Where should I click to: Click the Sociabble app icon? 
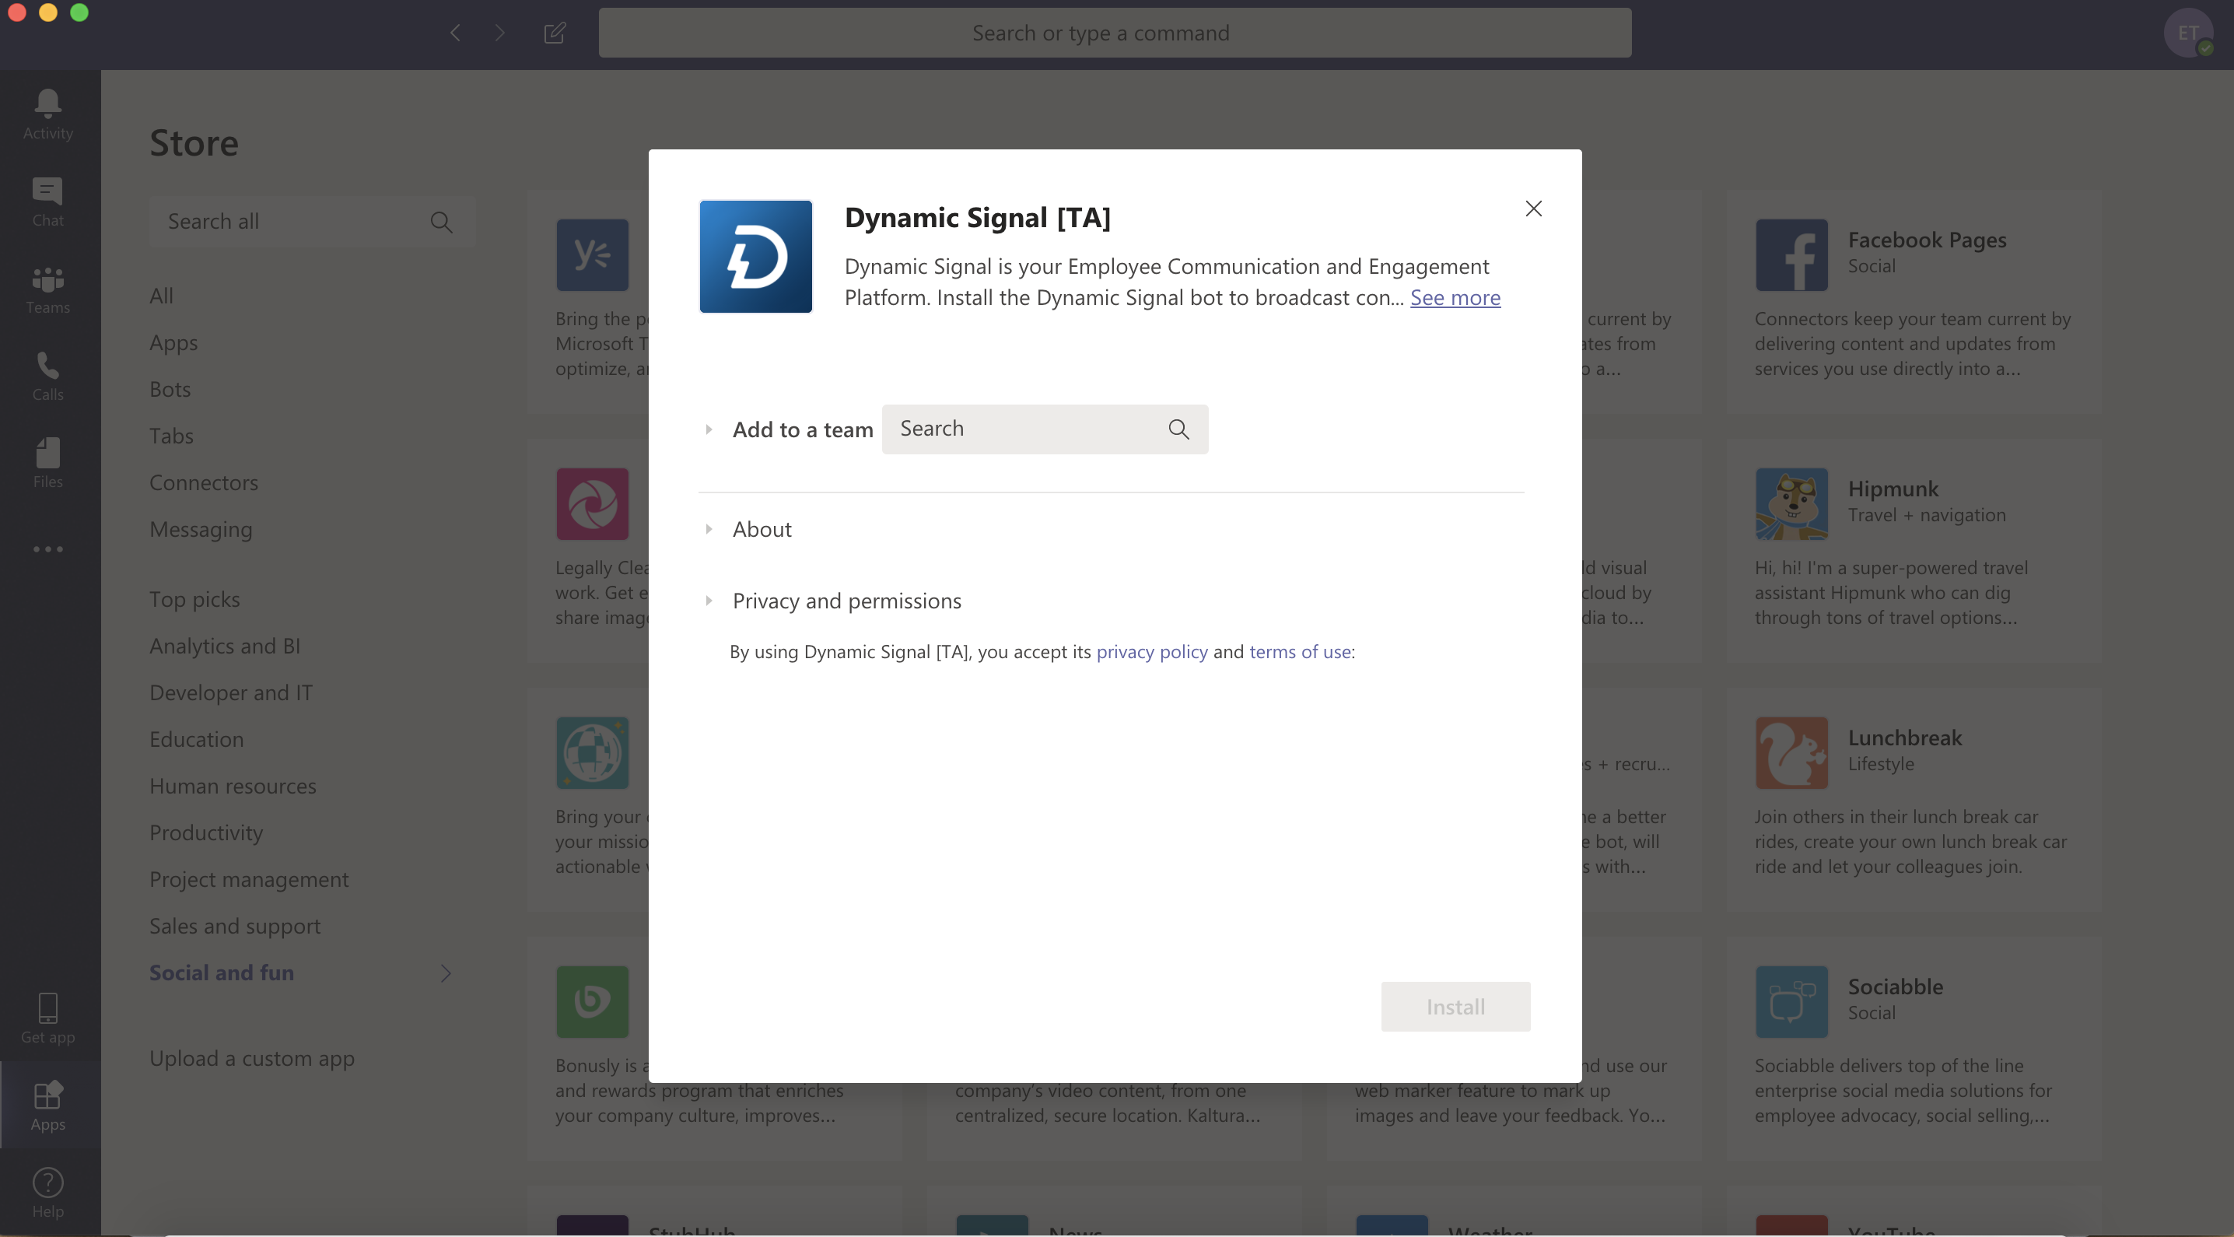(x=1791, y=1002)
